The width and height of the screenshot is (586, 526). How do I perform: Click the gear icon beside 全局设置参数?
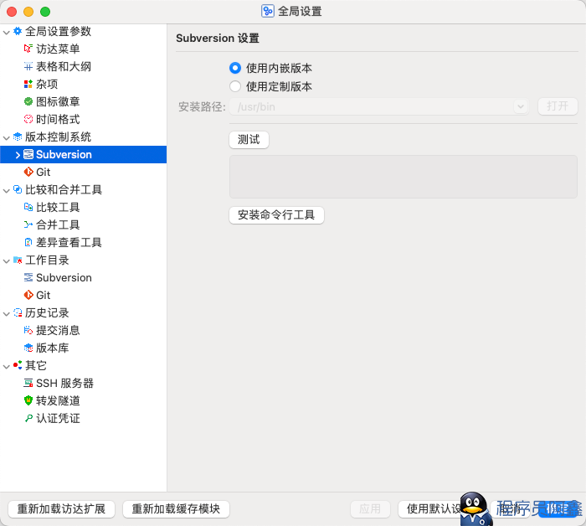tap(18, 31)
